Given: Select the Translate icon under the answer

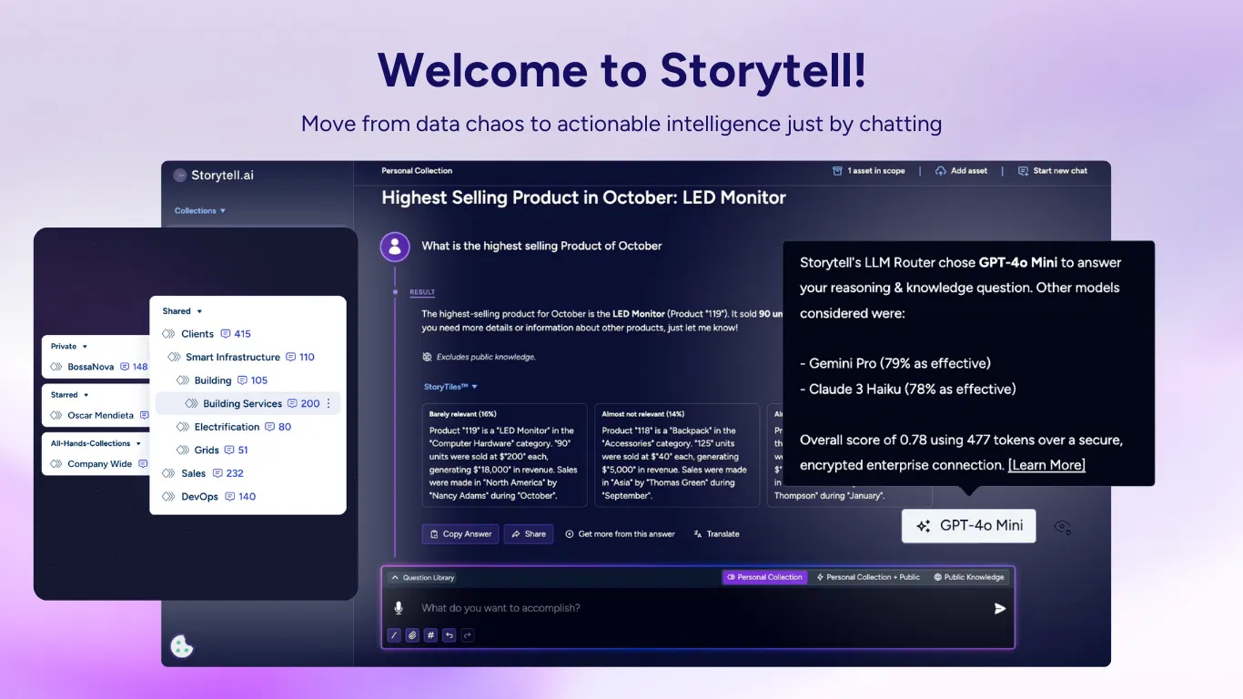Looking at the screenshot, I should tap(697, 533).
